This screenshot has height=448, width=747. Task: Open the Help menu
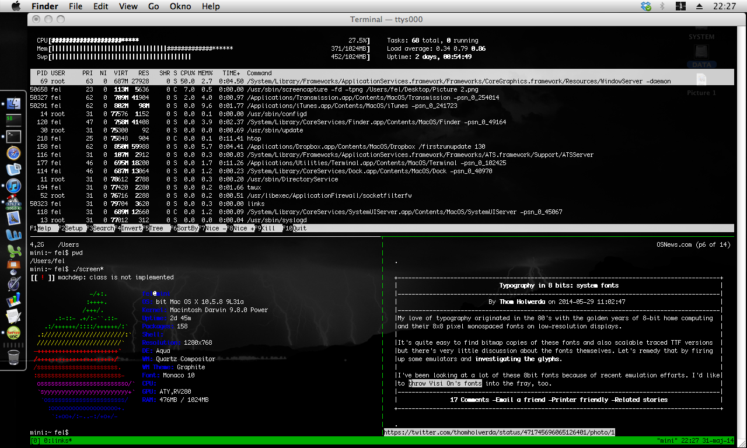point(211,6)
